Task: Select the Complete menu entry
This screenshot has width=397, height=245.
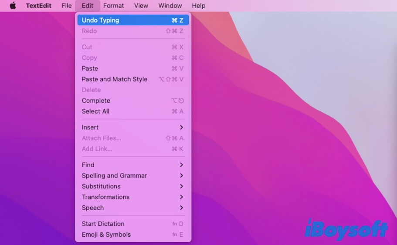Action: coord(96,101)
